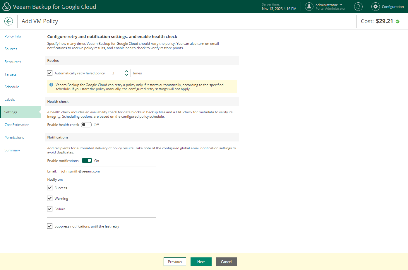The image size is (408, 270).
Task: Toggle Suppress notifications until last retry
Action: pos(50,226)
